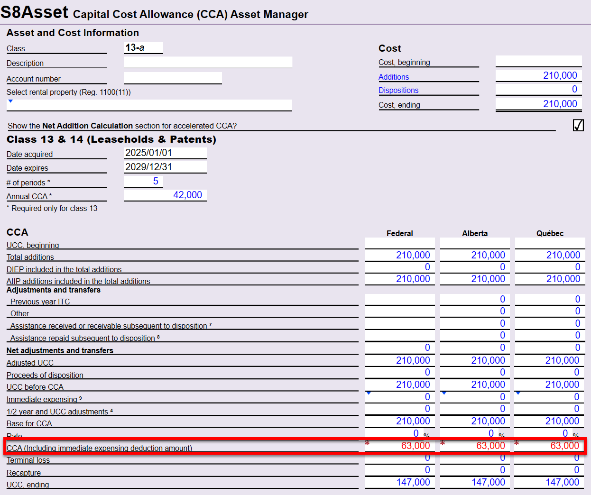Click into the Account number field
Screen dimensions: 591x495
coord(173,78)
